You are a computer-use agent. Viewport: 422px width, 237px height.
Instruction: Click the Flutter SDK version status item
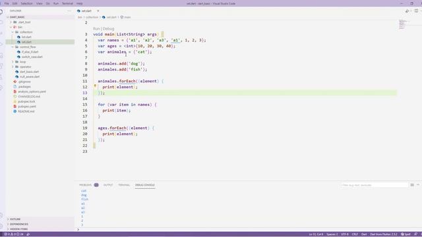(x=384, y=234)
